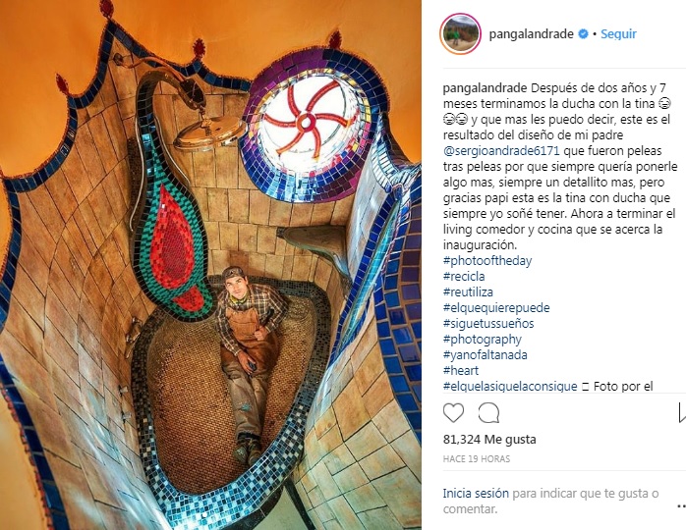
Task: View the 81,324 Me gusta list
Action: tap(489, 439)
